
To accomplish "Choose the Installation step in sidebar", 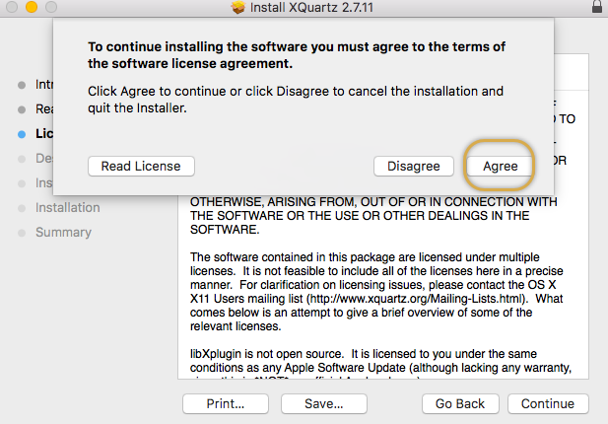I will click(x=67, y=207).
